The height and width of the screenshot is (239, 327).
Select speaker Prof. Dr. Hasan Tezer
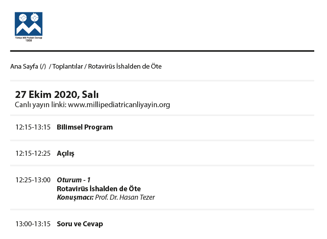coord(125,197)
